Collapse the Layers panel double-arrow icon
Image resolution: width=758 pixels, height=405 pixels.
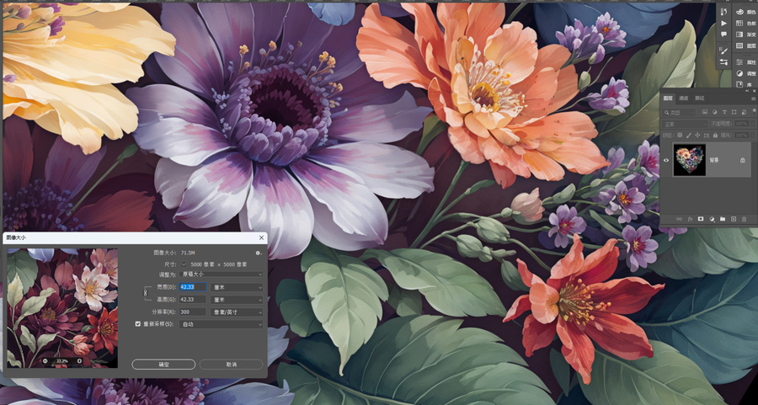747,91
